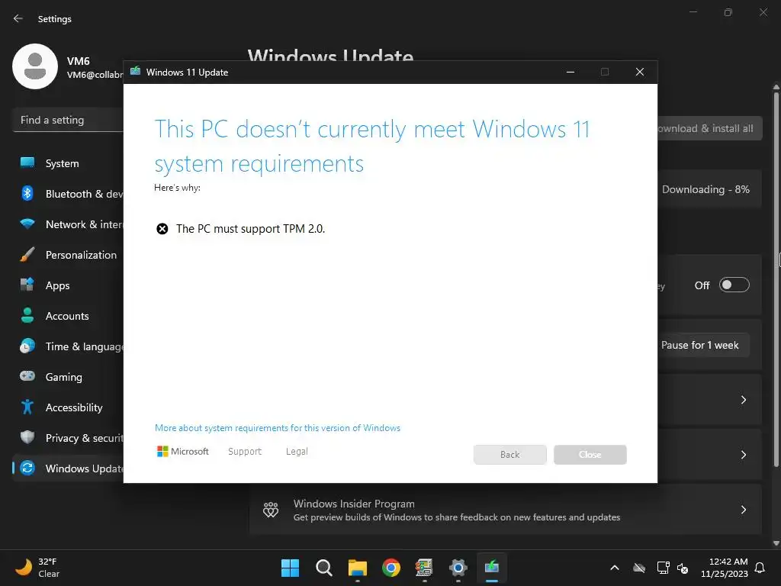
Task: Click the TPM 2.0 requirement error icon
Action: point(162,229)
